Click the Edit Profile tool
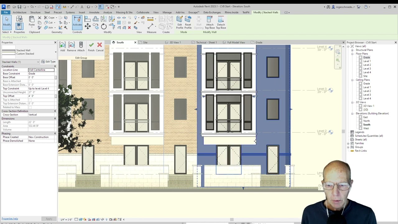 [179, 22]
